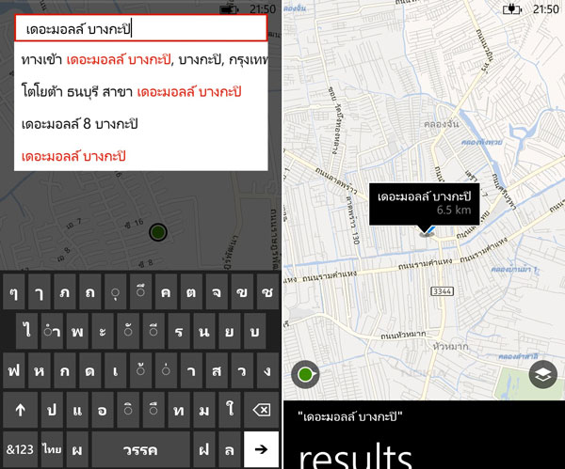Image resolution: width=565 pixels, height=469 pixels.
Task: Tap the ภ key
Action: pos(65,291)
